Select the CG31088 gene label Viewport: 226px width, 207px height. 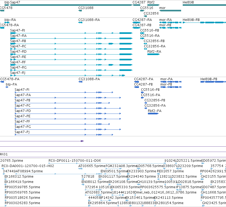[x=86, y=8]
